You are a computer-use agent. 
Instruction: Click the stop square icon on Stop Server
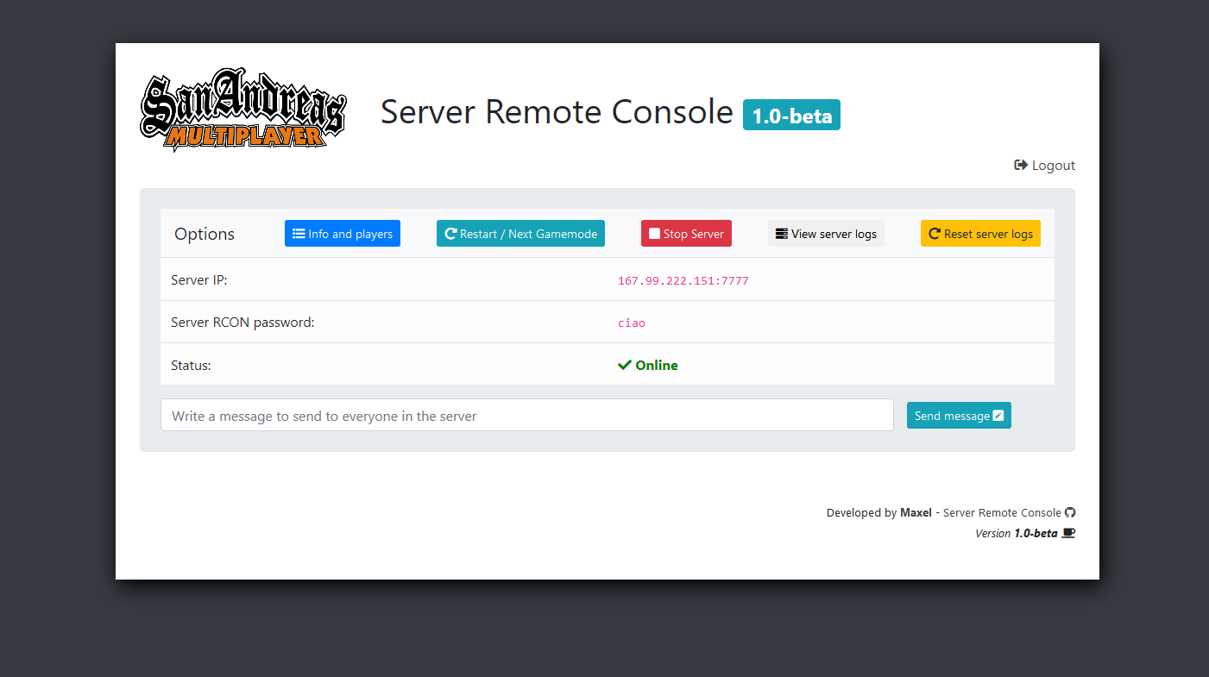[655, 234]
